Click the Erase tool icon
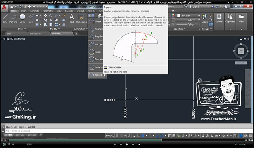The image size is (254, 148). [64, 16]
